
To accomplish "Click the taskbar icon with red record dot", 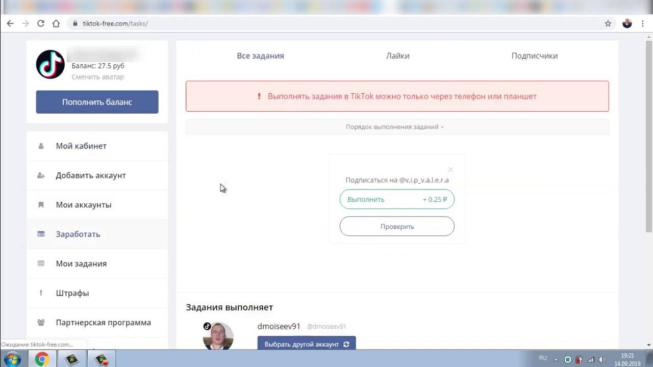I will point(103,359).
